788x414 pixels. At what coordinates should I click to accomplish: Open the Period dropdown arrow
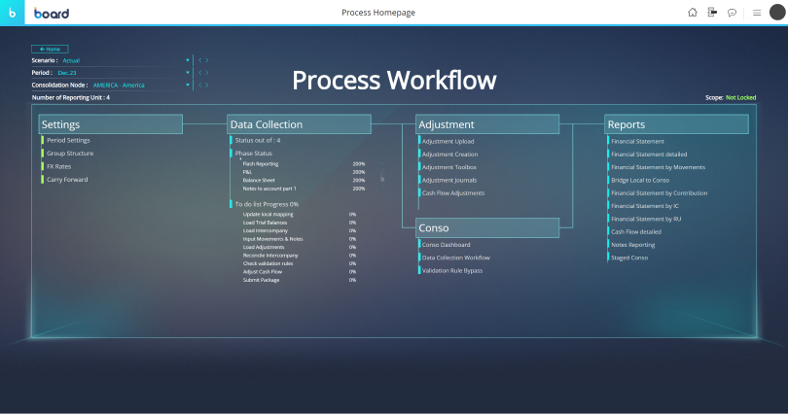click(x=188, y=73)
